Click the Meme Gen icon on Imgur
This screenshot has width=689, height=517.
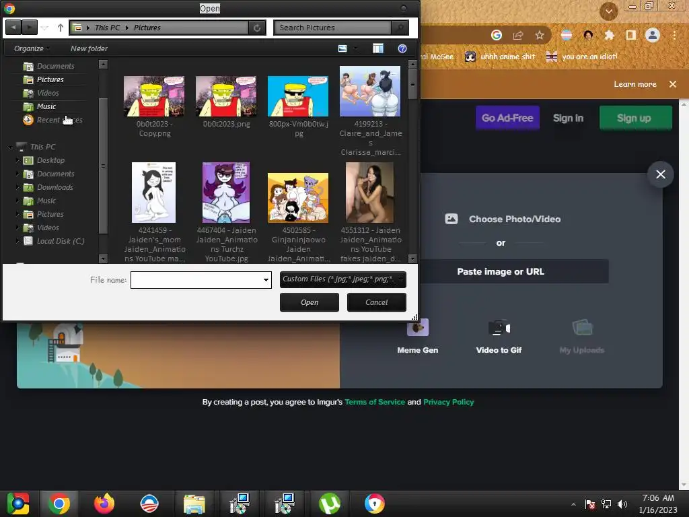(417, 328)
